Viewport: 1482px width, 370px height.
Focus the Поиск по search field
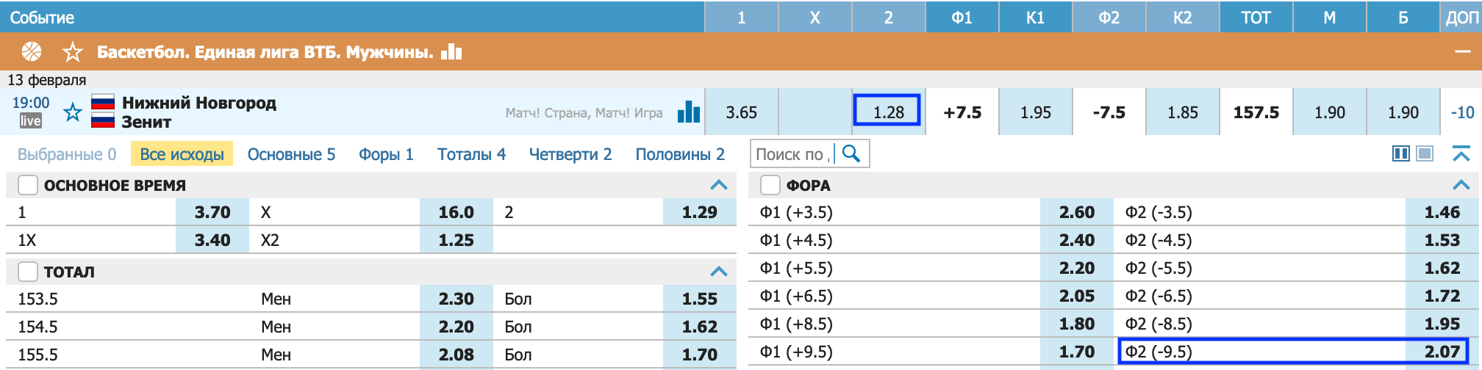coord(792,154)
